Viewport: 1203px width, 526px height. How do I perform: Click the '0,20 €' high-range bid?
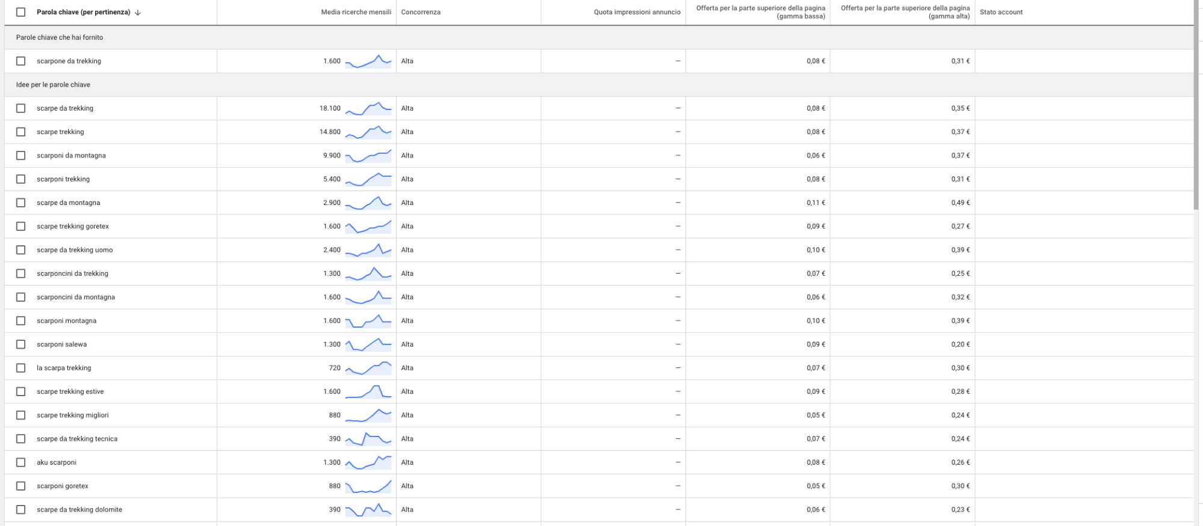click(960, 344)
